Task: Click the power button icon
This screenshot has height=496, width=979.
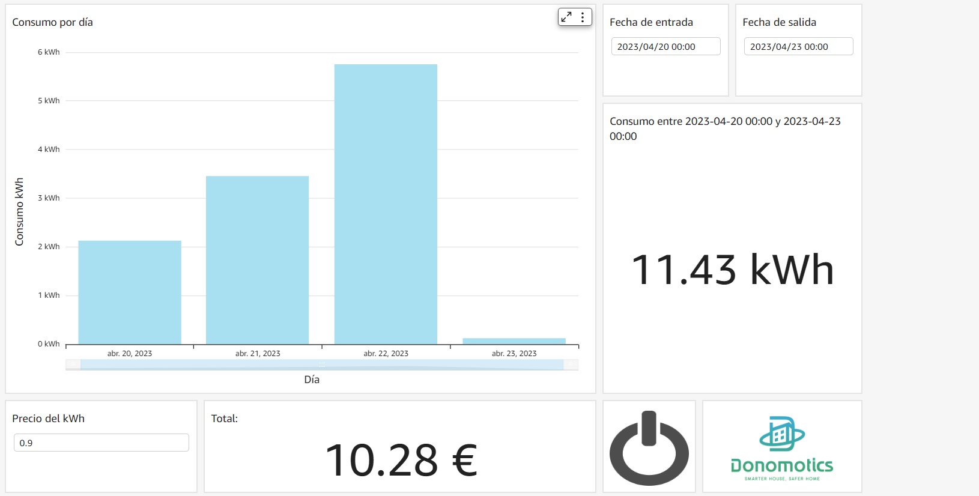Action: coord(649,448)
